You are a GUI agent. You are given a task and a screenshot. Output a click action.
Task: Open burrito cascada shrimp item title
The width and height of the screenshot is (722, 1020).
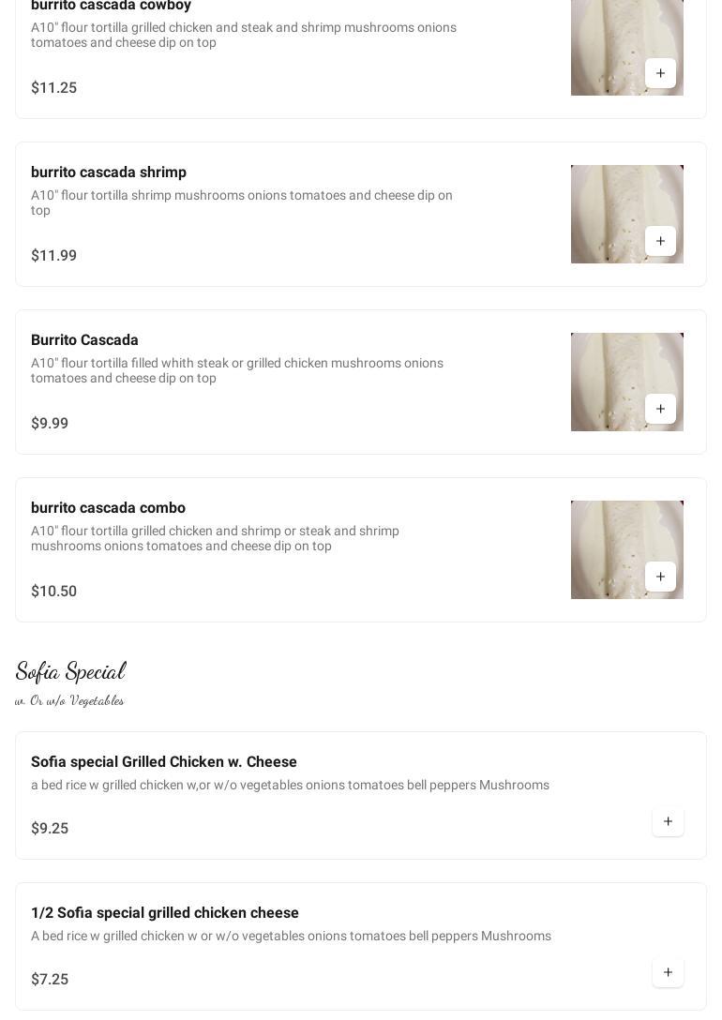(109, 172)
